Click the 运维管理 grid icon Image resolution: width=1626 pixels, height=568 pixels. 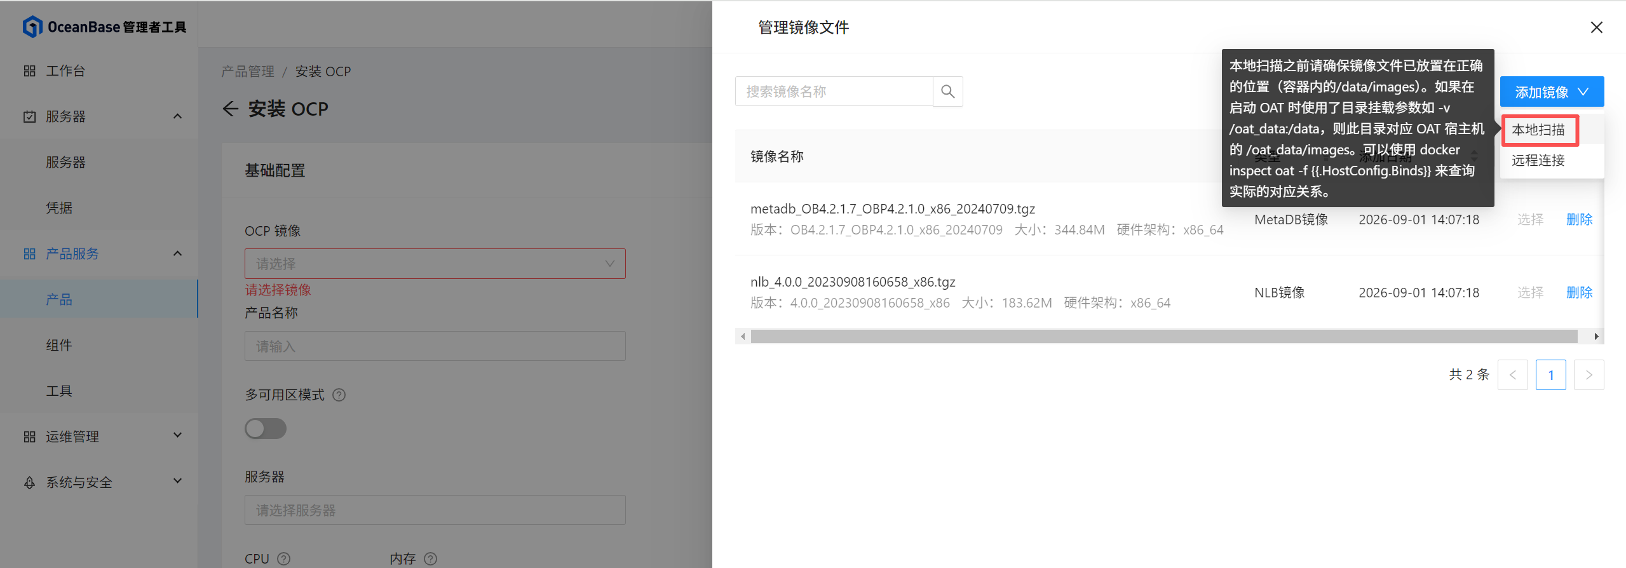29,436
